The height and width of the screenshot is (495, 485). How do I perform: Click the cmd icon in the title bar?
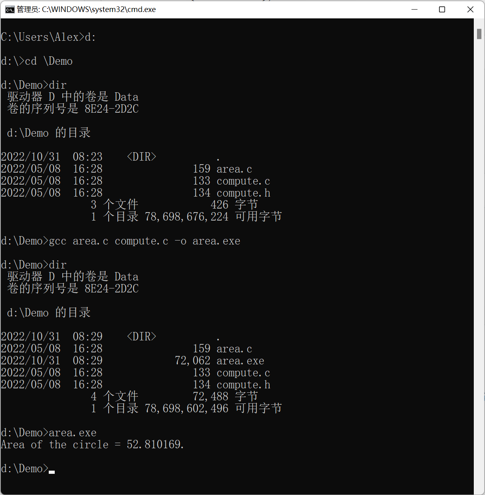(10, 10)
